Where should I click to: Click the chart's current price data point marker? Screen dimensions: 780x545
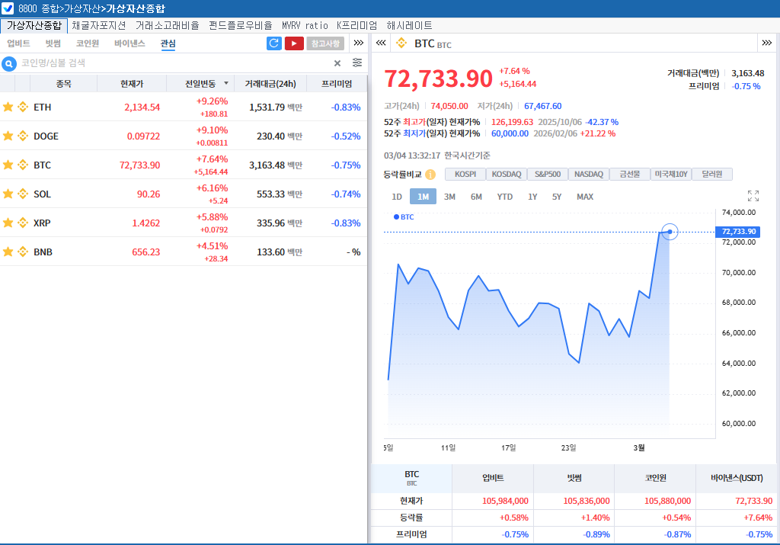[x=670, y=231]
